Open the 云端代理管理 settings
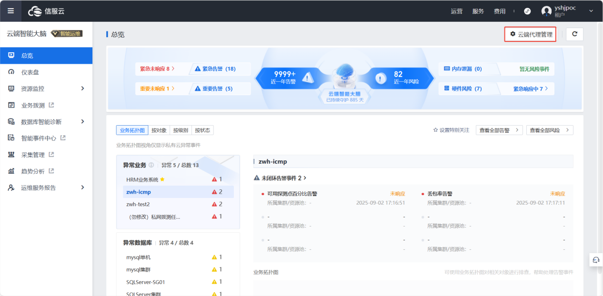 tap(531, 34)
